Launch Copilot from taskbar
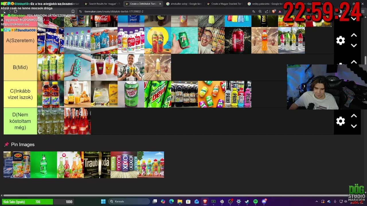The width and height of the screenshot is (367, 206). coord(163,201)
